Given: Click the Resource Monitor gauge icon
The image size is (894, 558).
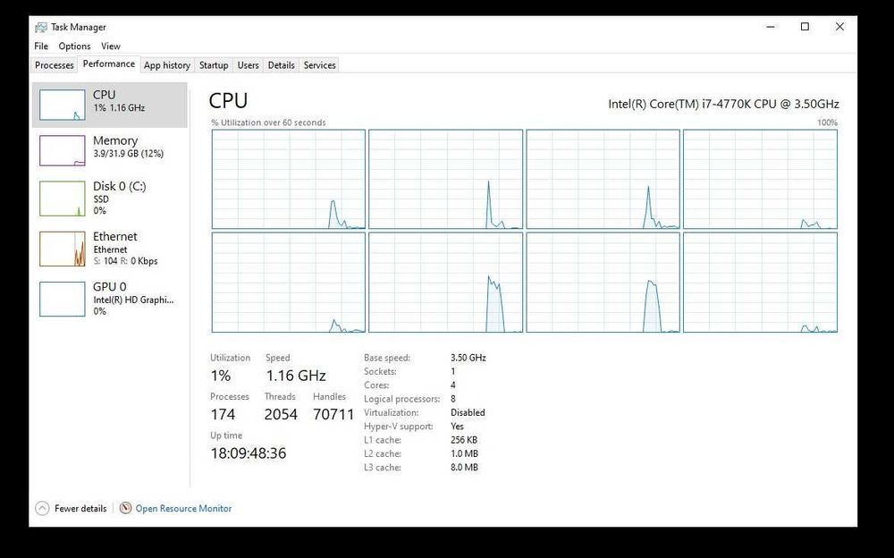Looking at the screenshot, I should (x=125, y=508).
